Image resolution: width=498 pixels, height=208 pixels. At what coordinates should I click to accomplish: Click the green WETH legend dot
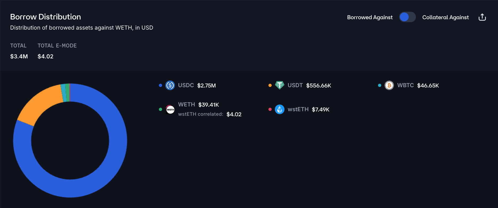[x=160, y=109]
